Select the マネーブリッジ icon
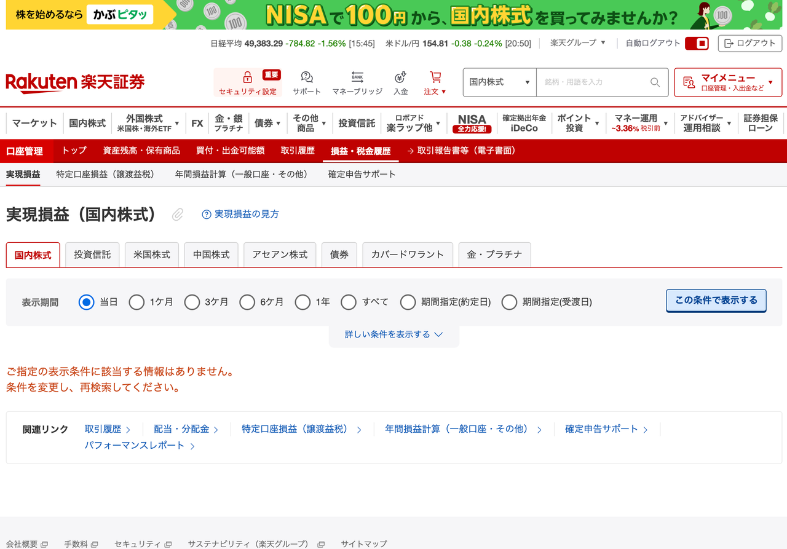Viewport: 787px width, 549px height. coord(357,76)
